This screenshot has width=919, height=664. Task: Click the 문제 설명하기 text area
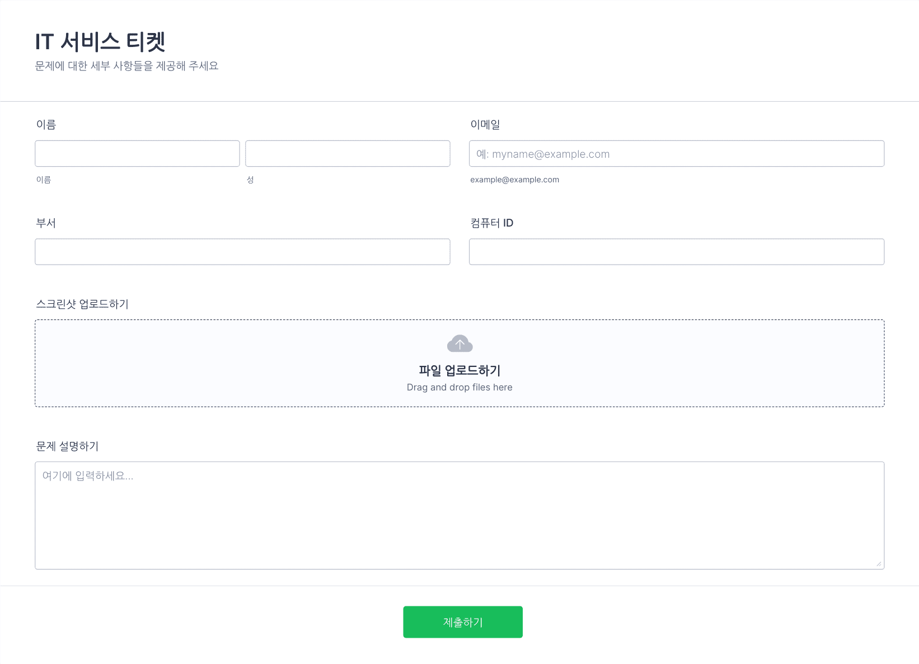460,515
